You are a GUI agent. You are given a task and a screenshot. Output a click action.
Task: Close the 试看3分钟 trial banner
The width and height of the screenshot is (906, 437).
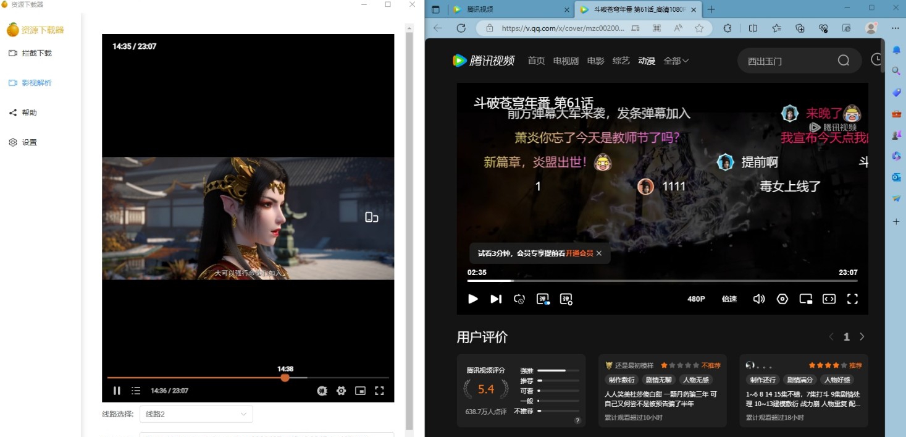pos(599,253)
